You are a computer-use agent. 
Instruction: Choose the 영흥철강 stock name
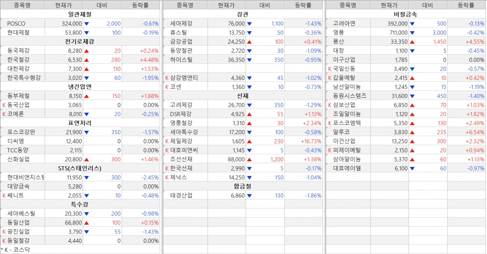pos(181,123)
